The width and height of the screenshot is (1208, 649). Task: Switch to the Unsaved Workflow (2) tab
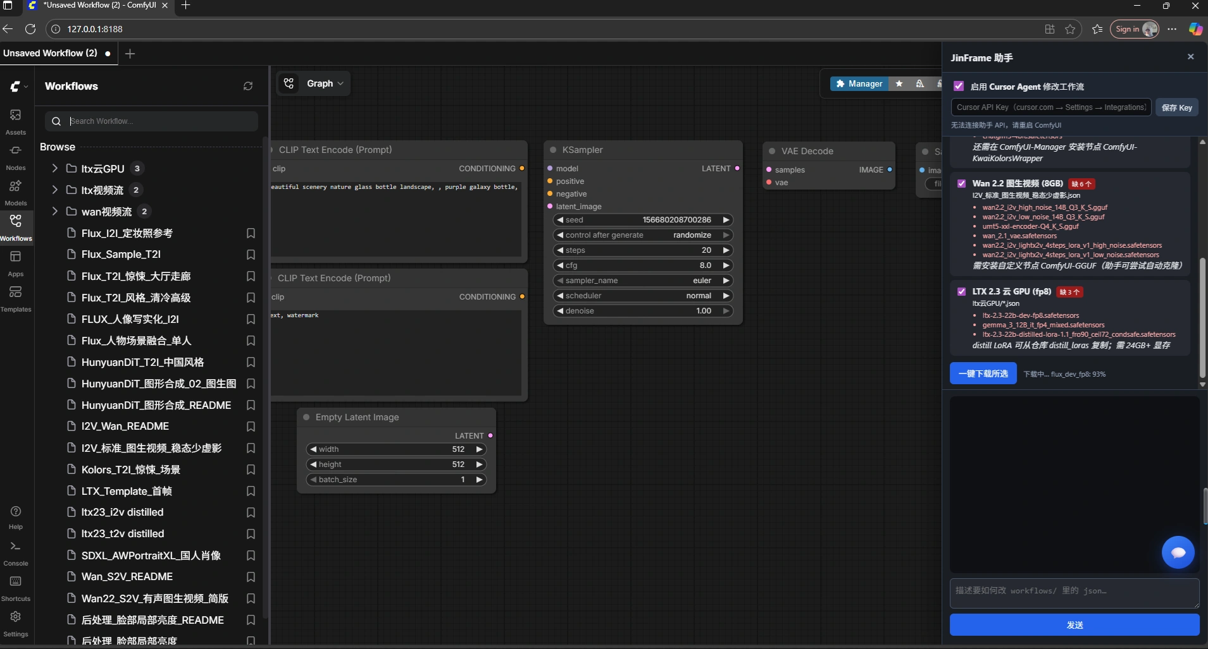(x=57, y=53)
